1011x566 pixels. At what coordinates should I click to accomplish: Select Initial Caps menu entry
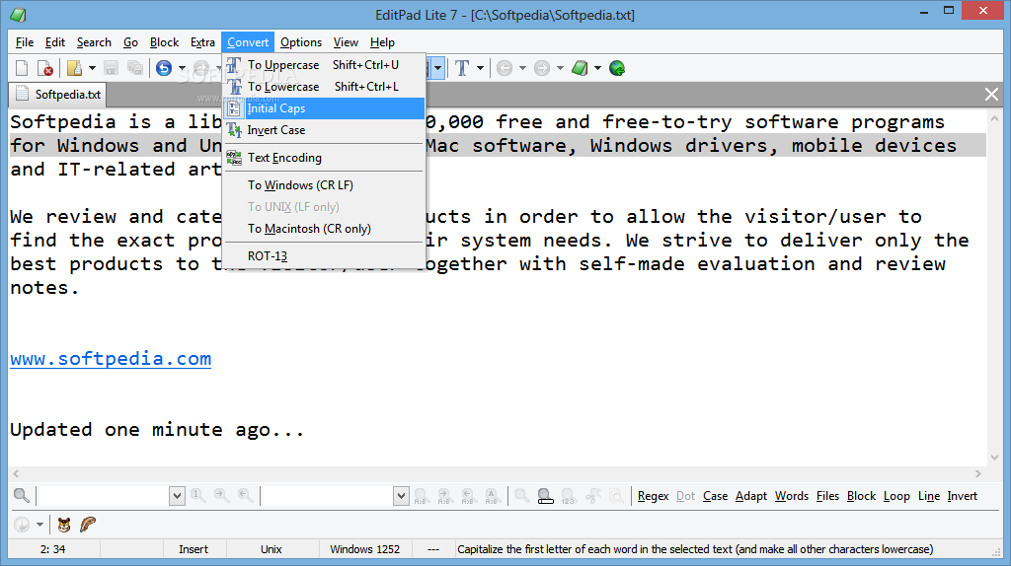click(324, 108)
